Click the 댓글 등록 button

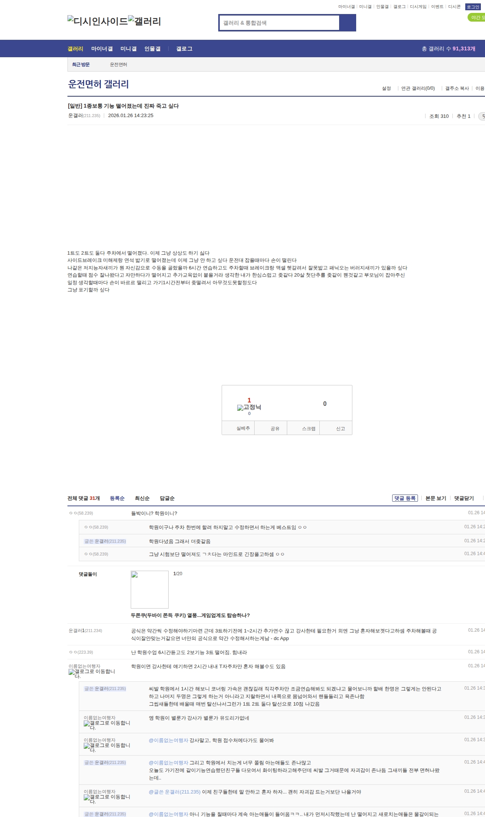[405, 498]
